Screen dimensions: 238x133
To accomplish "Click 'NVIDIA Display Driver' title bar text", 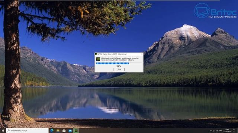I will click(112, 54).
